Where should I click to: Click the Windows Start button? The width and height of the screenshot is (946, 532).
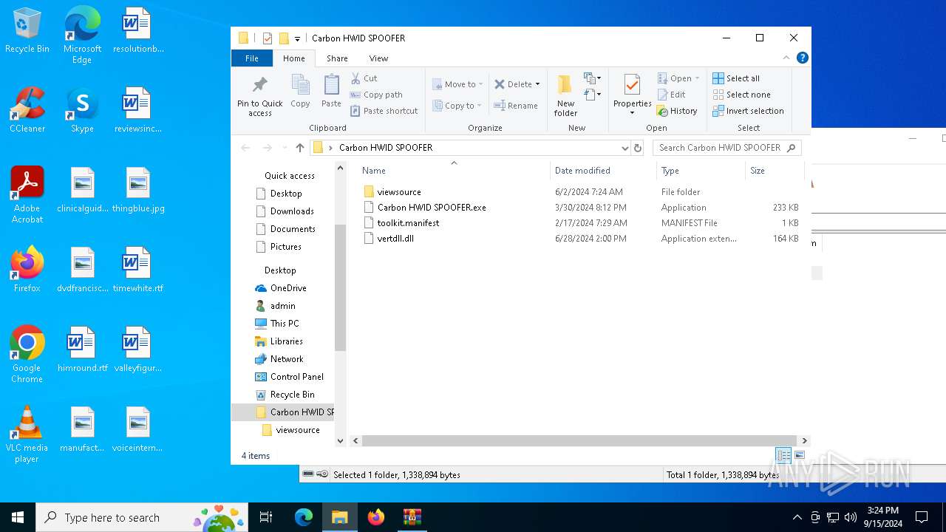[18, 517]
